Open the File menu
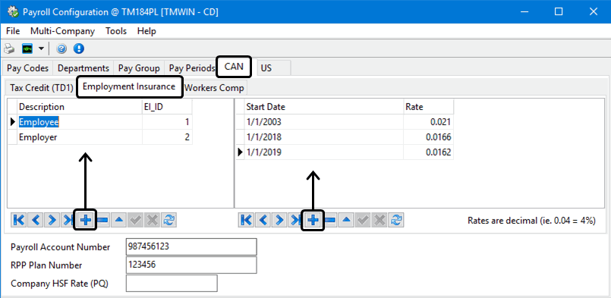Image resolution: width=611 pixels, height=298 pixels. click(13, 31)
